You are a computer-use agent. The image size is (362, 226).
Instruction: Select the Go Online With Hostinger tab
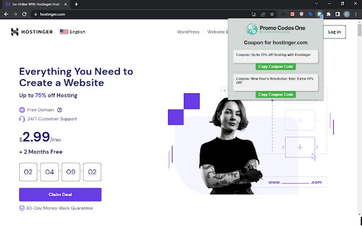[36, 4]
